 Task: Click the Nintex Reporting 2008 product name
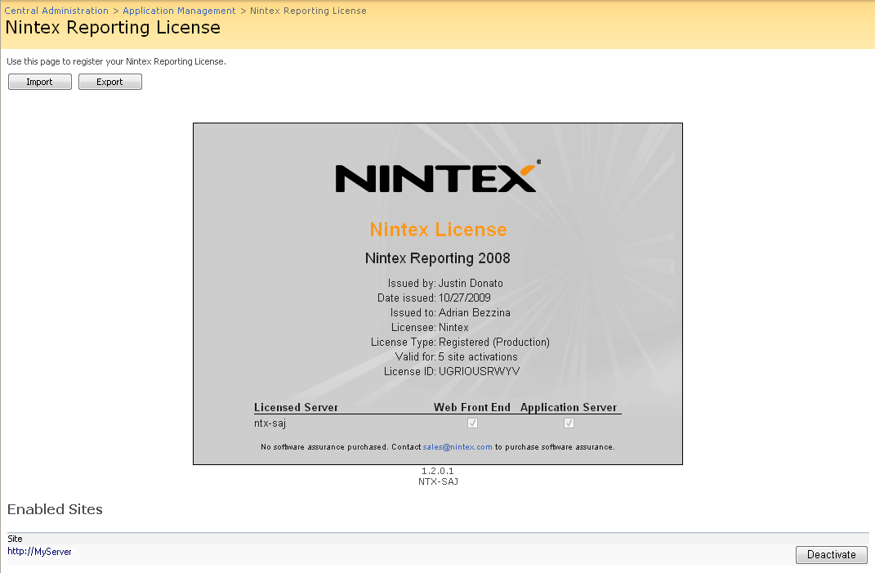click(437, 258)
